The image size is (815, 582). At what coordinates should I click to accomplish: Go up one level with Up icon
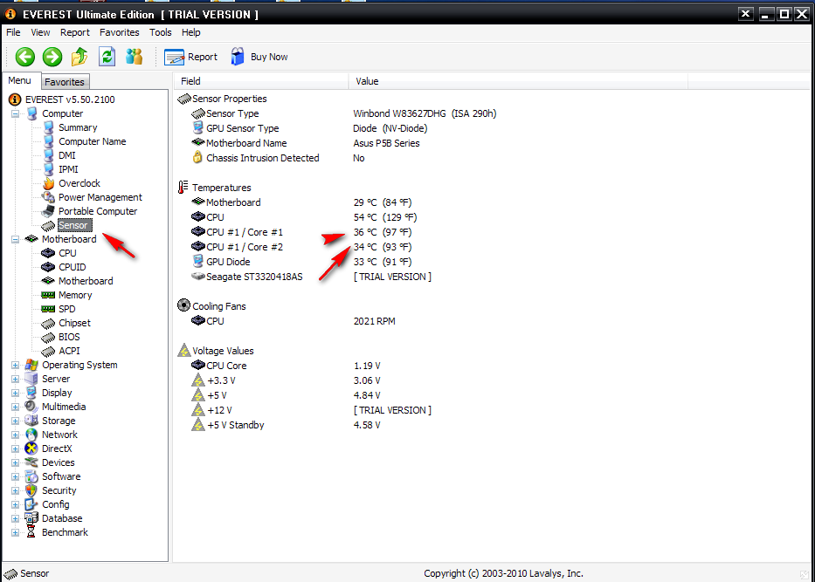click(79, 57)
